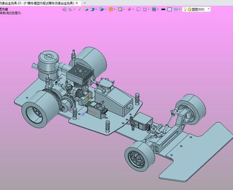This screenshot has width=233, height=190.
Task: Close the F1赛车模型 document tab
Action: pos(77,3)
